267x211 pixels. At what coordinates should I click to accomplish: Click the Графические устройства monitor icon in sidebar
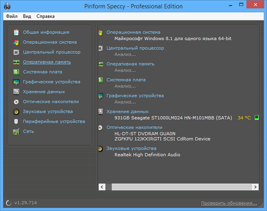pos(16,82)
